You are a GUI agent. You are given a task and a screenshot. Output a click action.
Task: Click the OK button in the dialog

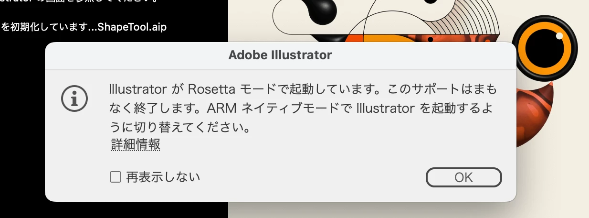463,177
